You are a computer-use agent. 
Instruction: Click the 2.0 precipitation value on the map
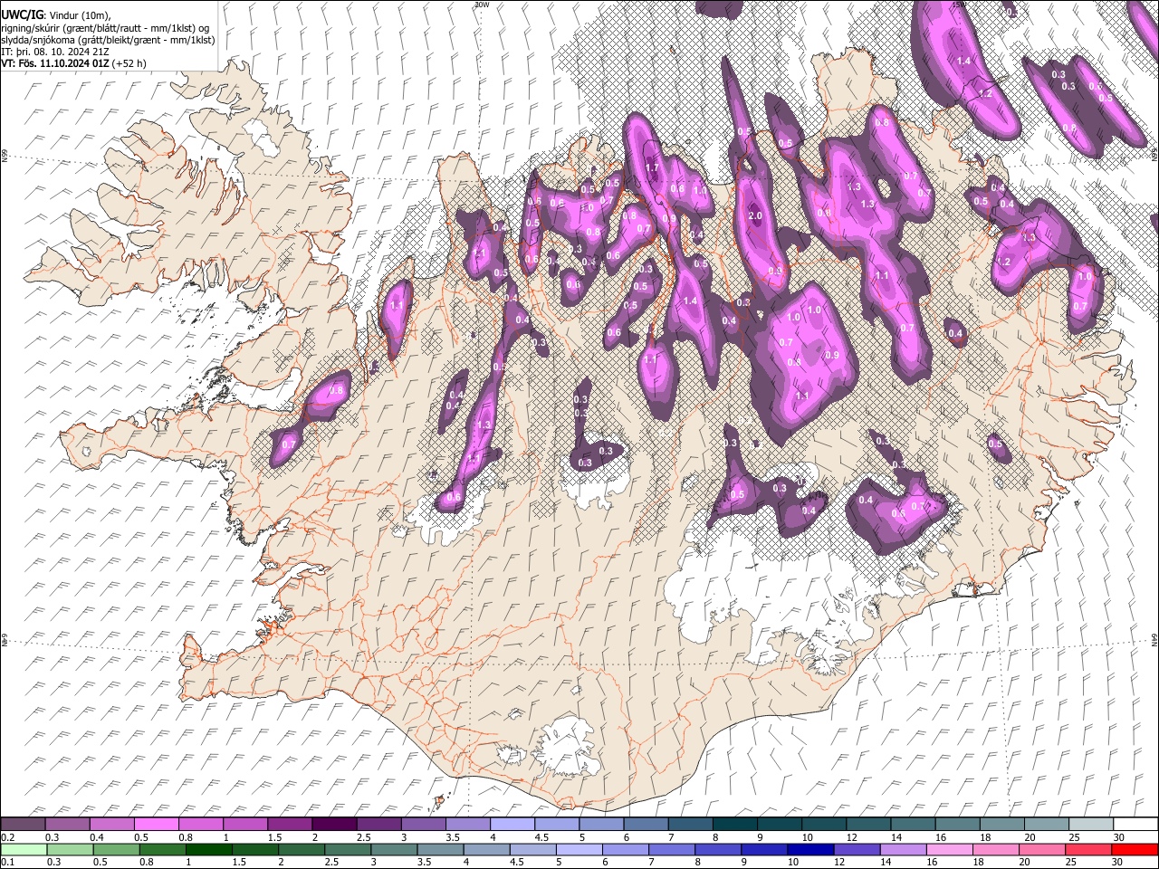coord(755,217)
